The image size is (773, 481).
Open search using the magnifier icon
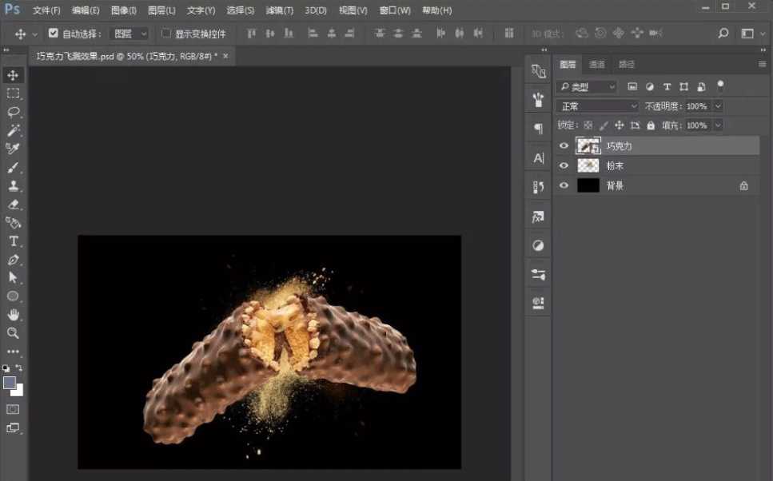point(723,34)
